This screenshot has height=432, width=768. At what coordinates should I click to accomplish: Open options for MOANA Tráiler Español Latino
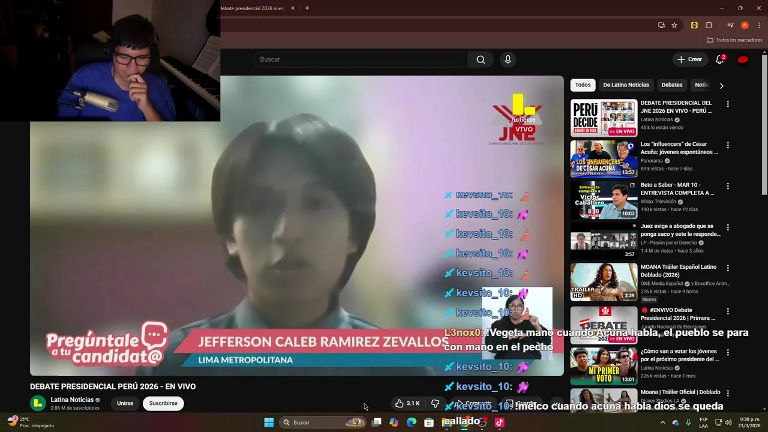pyautogui.click(x=728, y=268)
